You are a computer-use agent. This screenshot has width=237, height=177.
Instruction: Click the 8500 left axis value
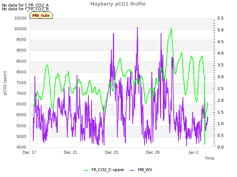pos(21,62)
